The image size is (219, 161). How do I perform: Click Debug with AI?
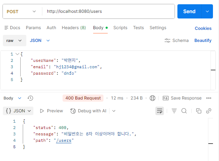tap(88, 111)
